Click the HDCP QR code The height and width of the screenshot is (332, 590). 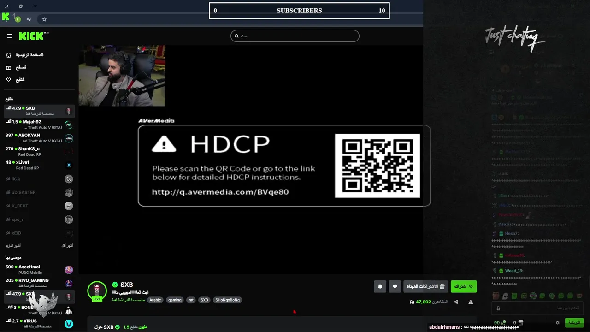point(377,166)
